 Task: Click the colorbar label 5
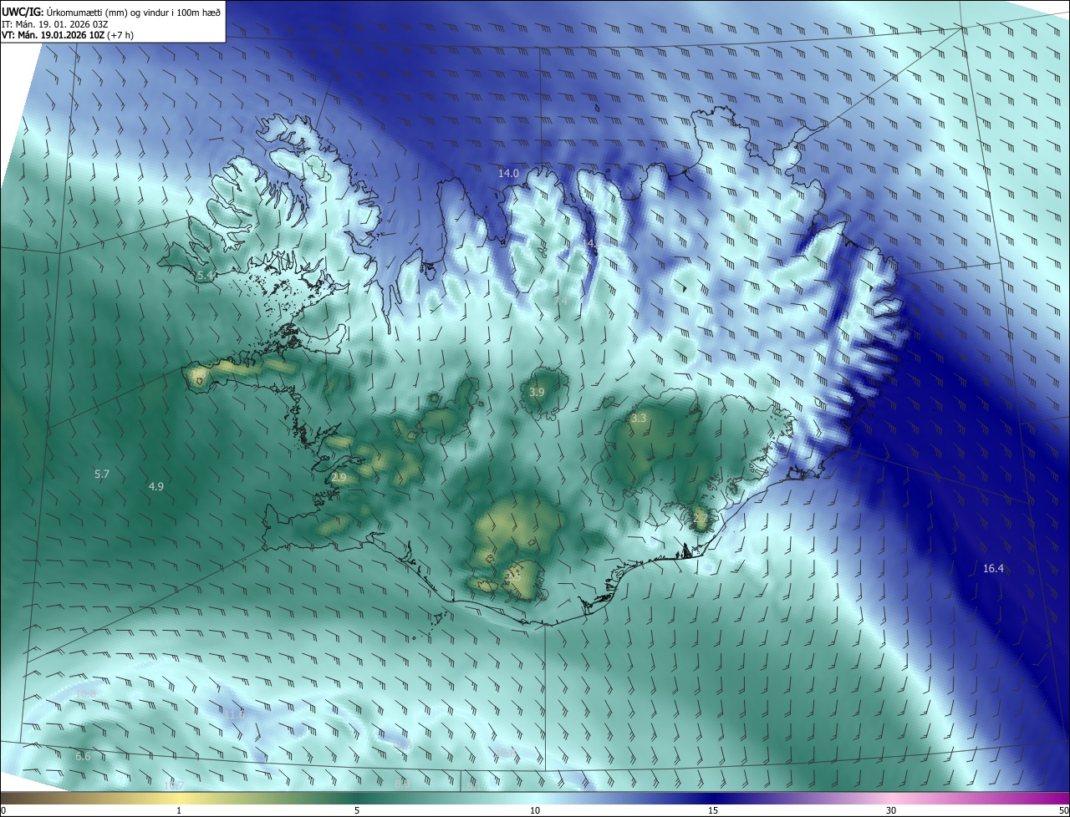(357, 810)
